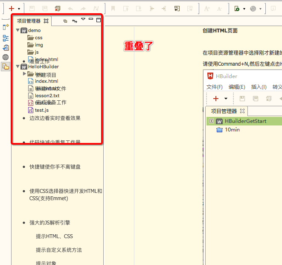
Task: Click the close-all icon with red X
Action: 58,9
